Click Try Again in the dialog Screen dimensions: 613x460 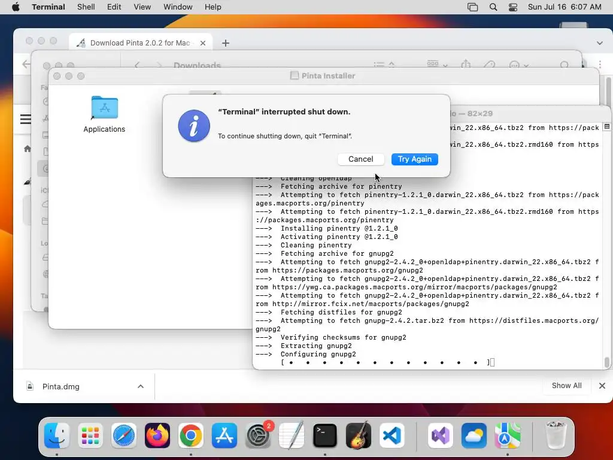tap(414, 159)
